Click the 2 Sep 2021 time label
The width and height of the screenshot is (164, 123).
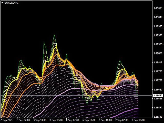tap(7, 120)
